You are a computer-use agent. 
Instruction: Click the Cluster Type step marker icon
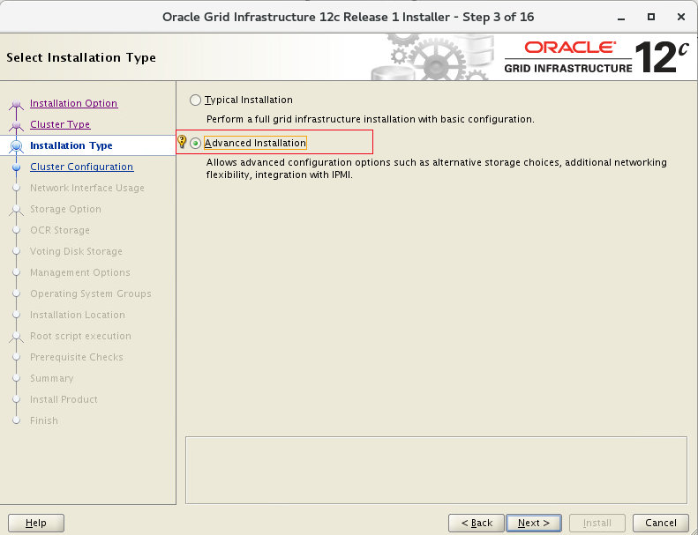[x=17, y=126]
